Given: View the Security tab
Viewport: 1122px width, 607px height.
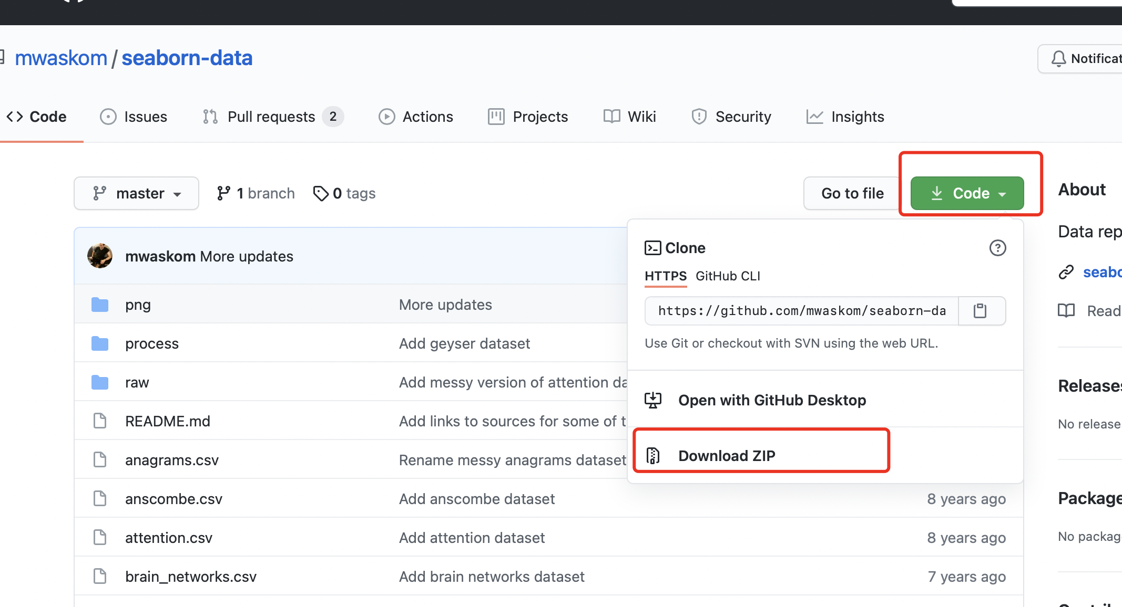Looking at the screenshot, I should pos(731,117).
